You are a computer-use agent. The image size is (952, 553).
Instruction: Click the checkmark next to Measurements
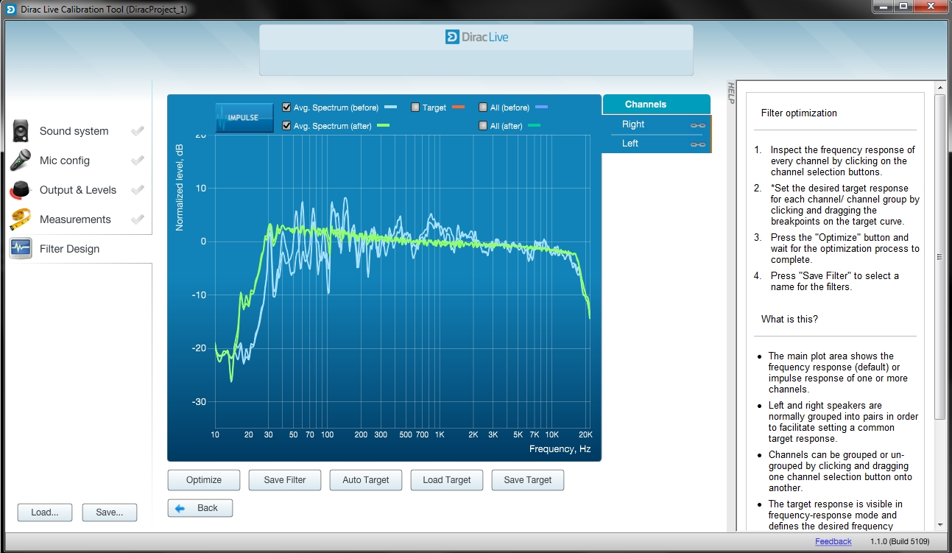[x=137, y=219]
